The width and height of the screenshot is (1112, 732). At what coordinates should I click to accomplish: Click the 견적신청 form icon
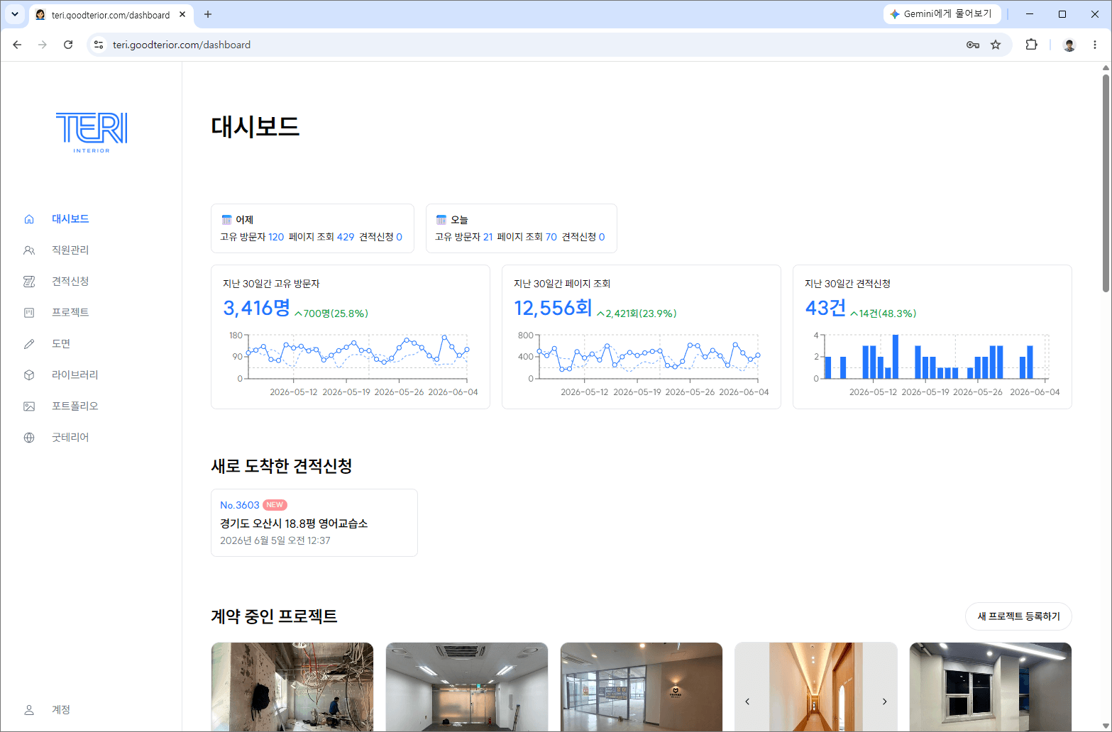29,282
